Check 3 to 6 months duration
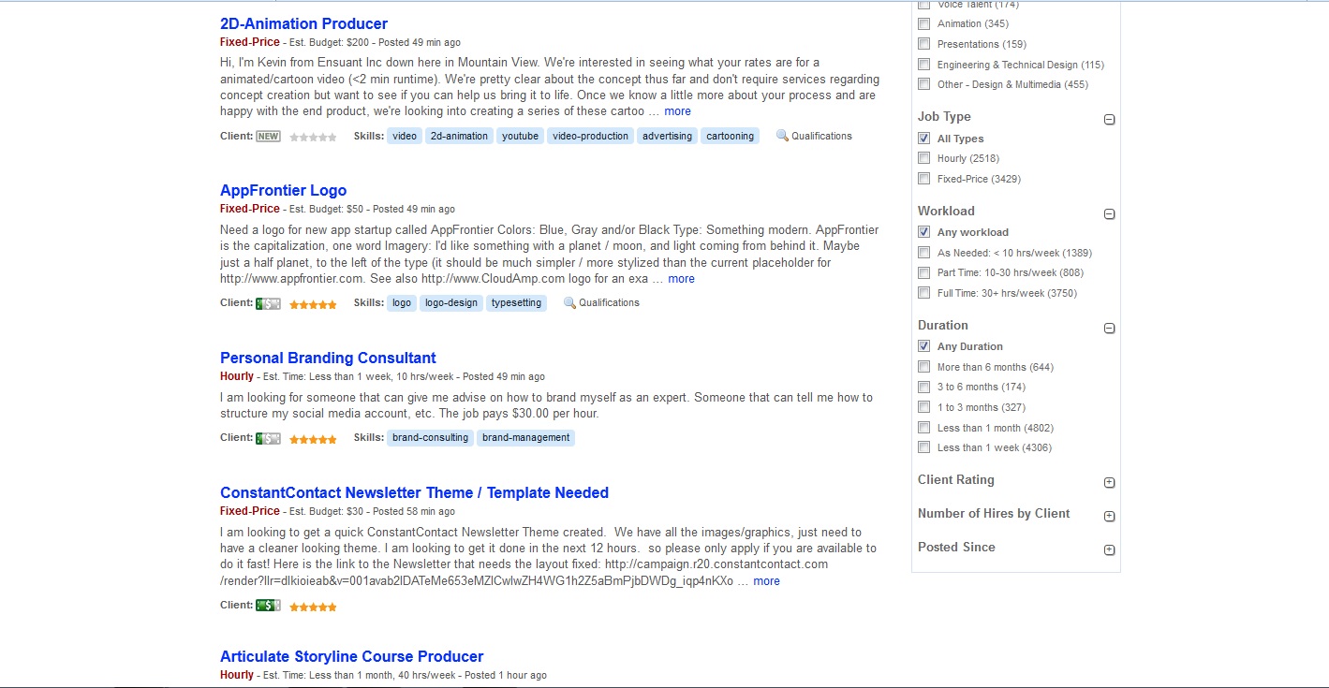Image resolution: width=1329 pixels, height=688 pixels. coord(924,387)
